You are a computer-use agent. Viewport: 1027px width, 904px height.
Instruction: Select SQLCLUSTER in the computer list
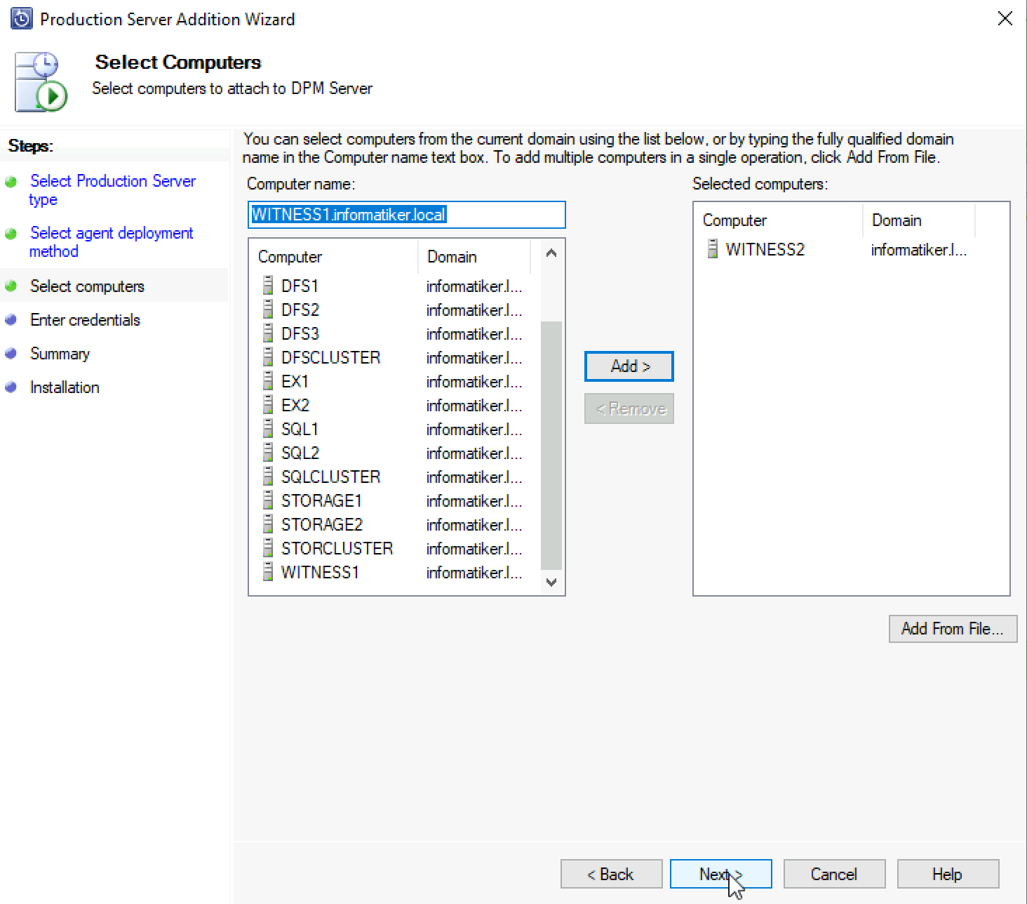click(x=330, y=477)
